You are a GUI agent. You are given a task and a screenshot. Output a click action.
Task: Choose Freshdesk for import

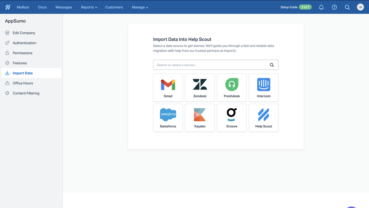click(x=231, y=88)
